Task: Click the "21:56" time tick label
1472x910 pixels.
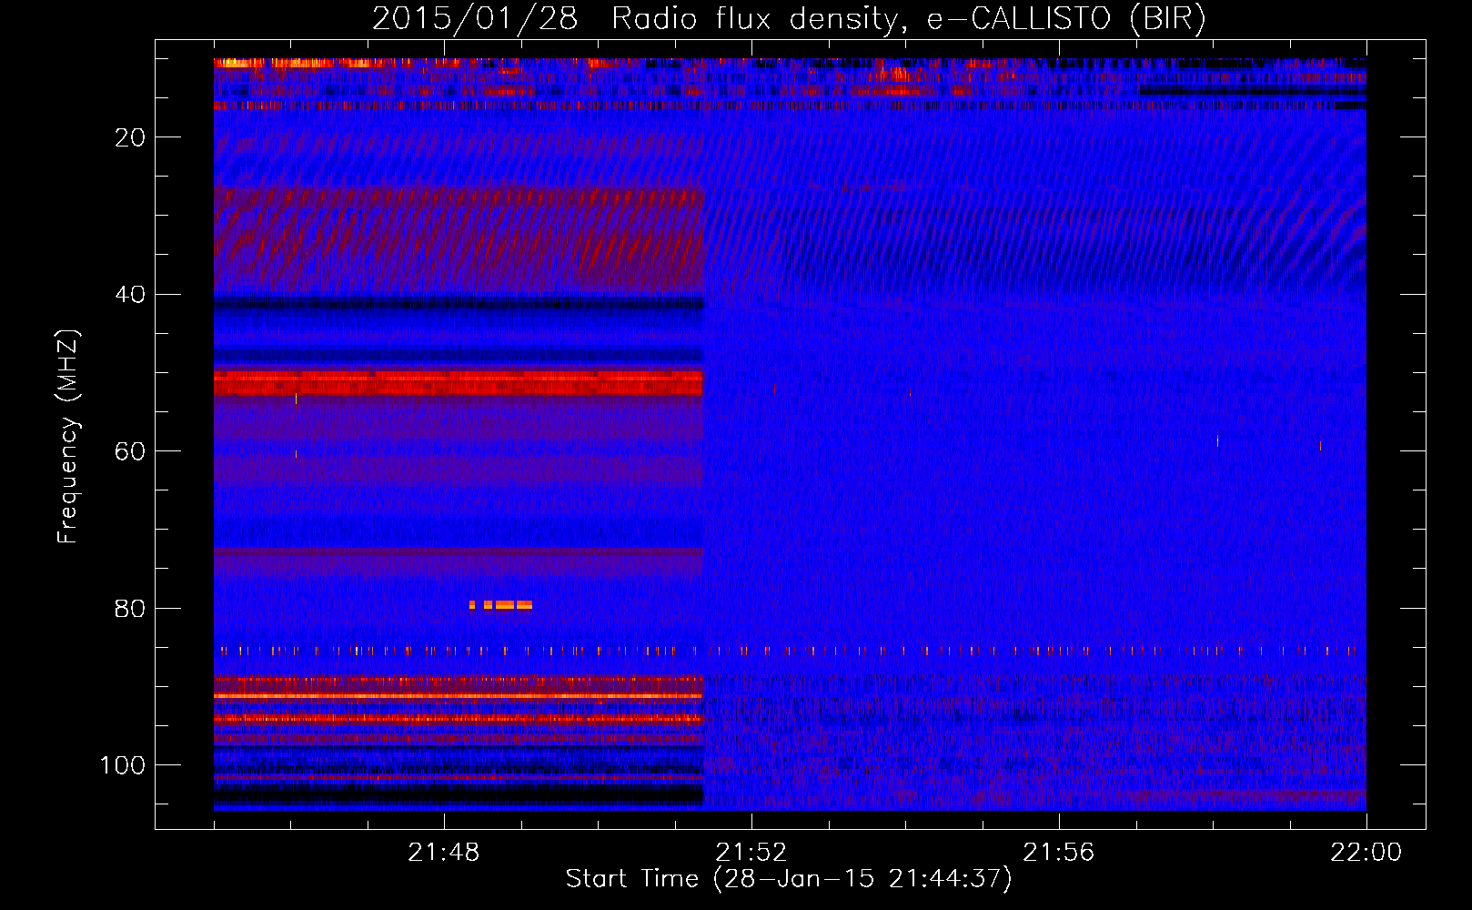Action: tap(1059, 853)
